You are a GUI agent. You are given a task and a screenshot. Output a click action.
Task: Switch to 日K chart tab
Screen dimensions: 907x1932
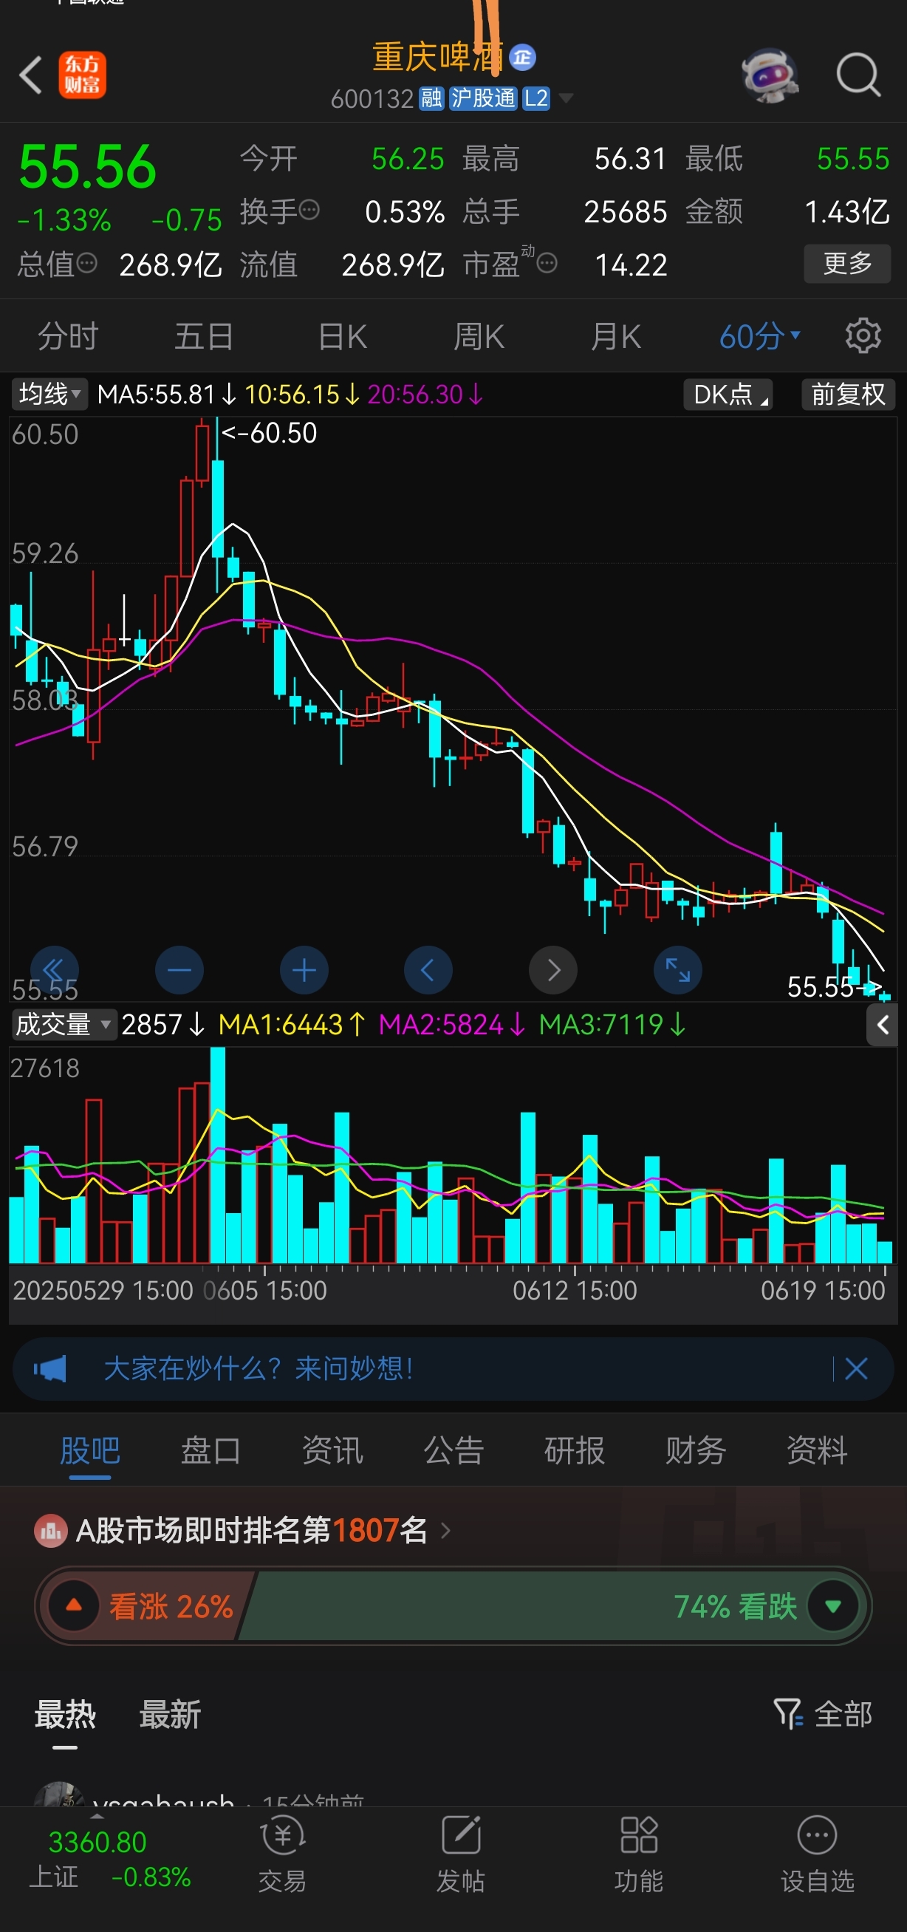coord(343,336)
